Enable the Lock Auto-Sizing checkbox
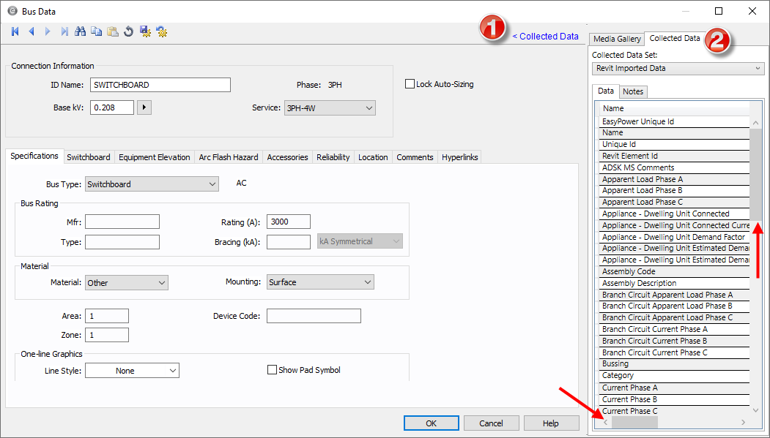This screenshot has width=770, height=438. coord(410,84)
